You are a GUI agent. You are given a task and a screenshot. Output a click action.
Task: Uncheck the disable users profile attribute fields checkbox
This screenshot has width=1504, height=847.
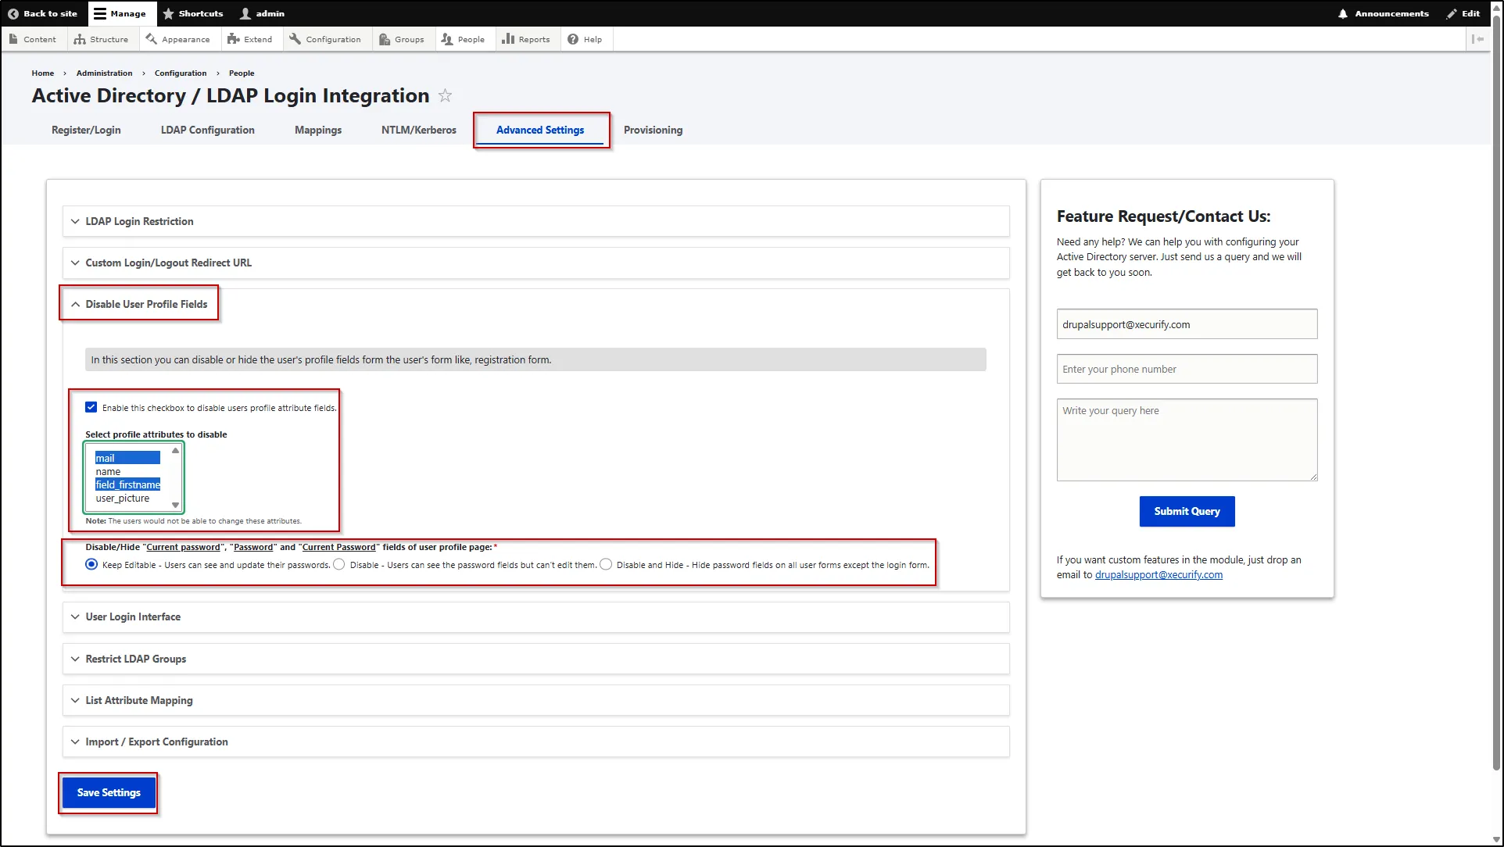click(91, 406)
